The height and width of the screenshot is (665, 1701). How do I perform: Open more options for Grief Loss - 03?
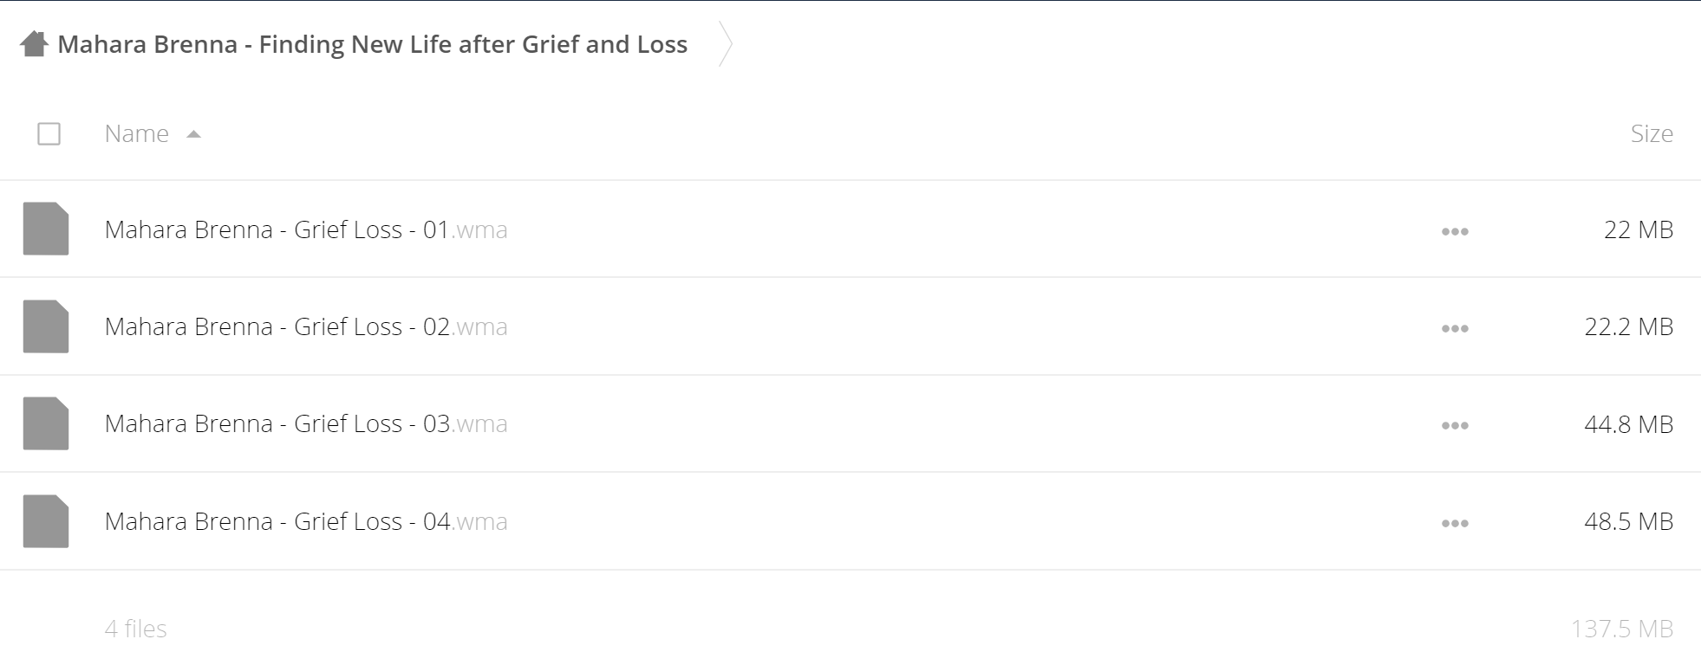click(1455, 425)
